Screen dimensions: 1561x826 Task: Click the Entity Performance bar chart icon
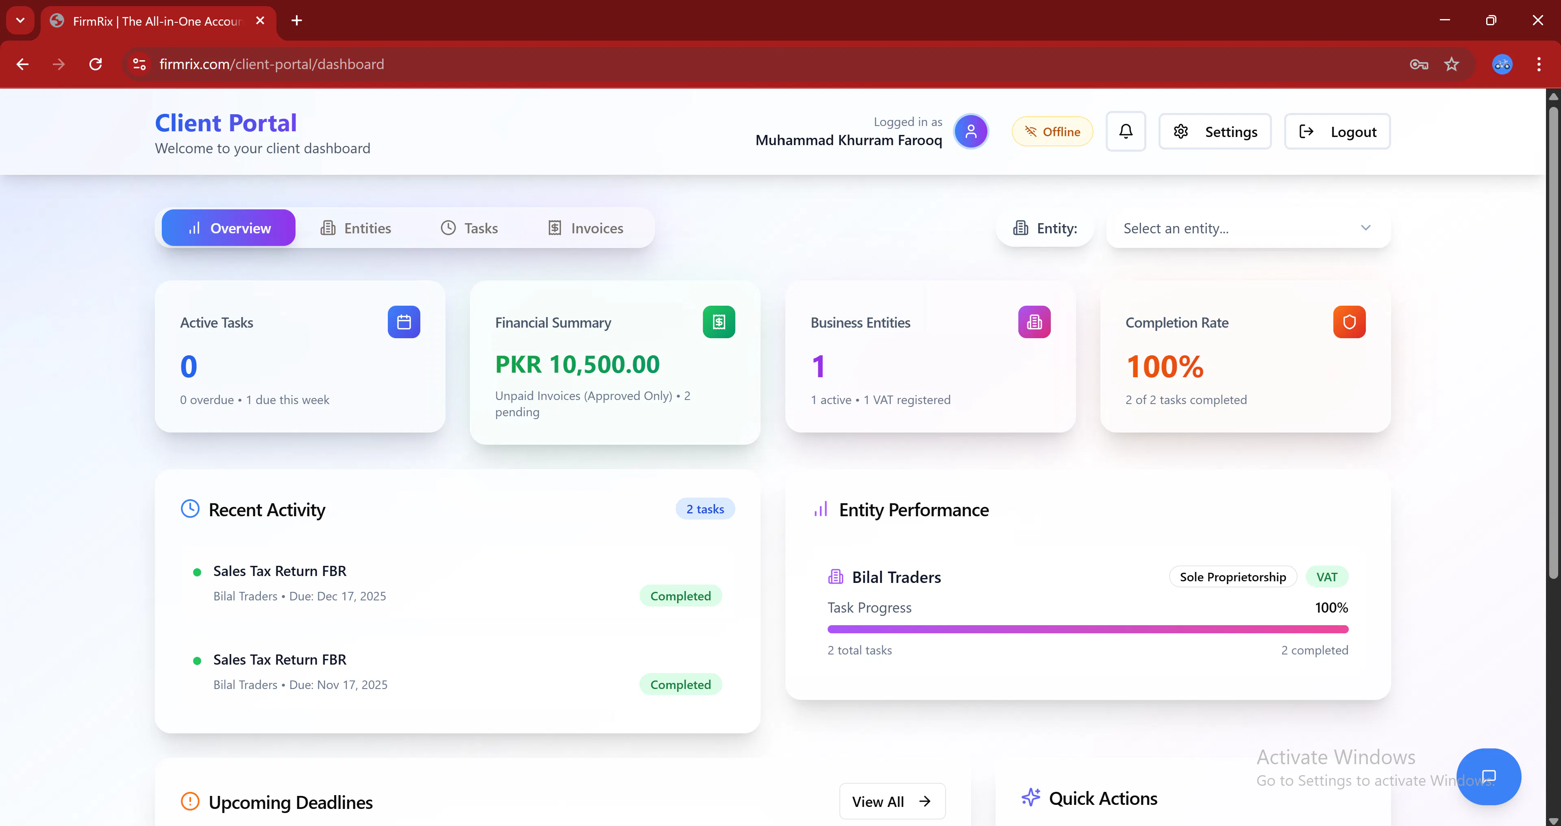pyautogui.click(x=820, y=509)
